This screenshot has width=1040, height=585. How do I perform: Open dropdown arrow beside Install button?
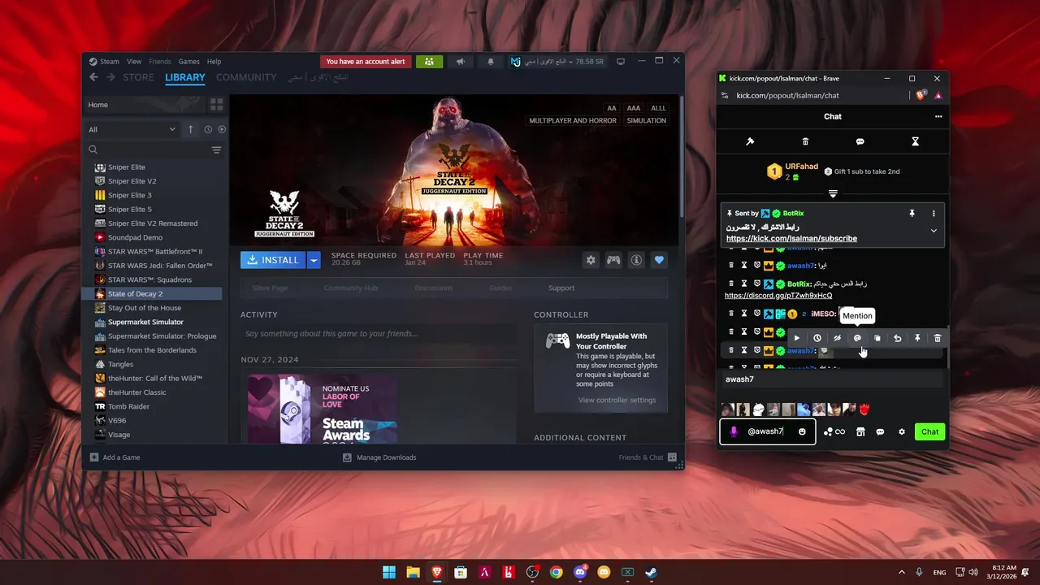click(314, 260)
